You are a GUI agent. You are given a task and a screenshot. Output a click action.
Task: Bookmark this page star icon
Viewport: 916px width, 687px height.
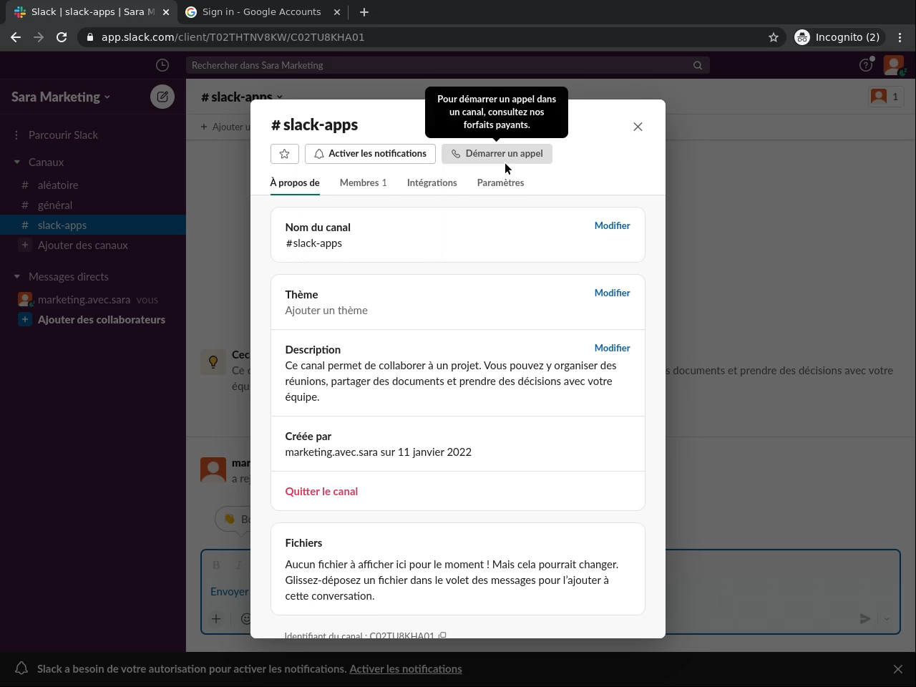point(774,37)
